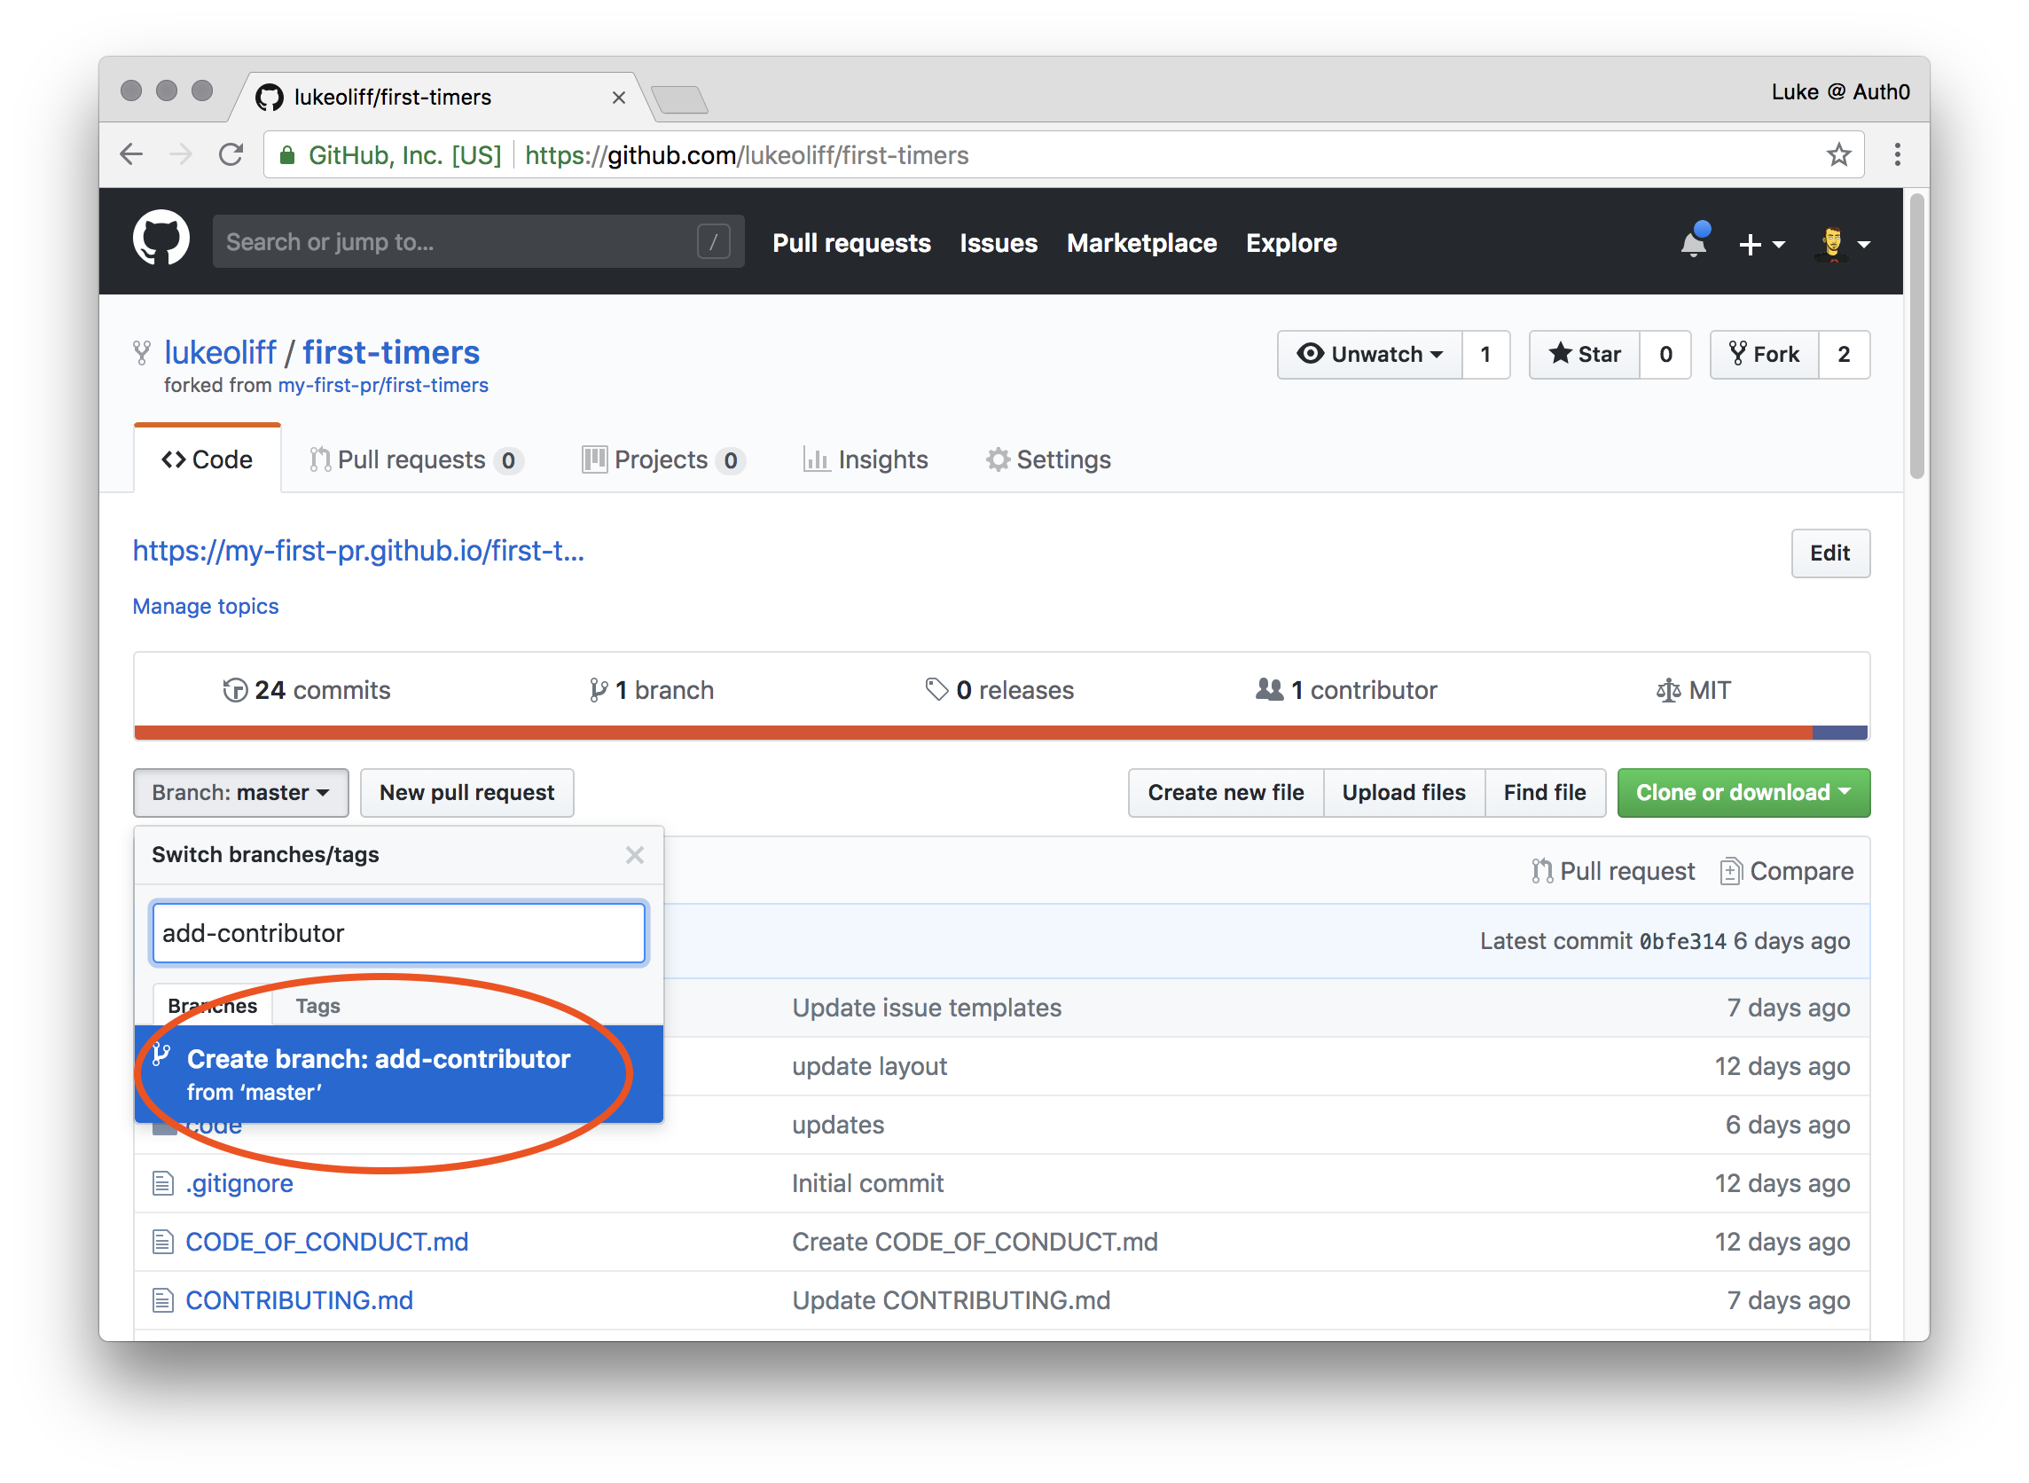Switch to Tags in branch popup
Image resolution: width=2029 pixels, height=1483 pixels.
(x=317, y=1007)
